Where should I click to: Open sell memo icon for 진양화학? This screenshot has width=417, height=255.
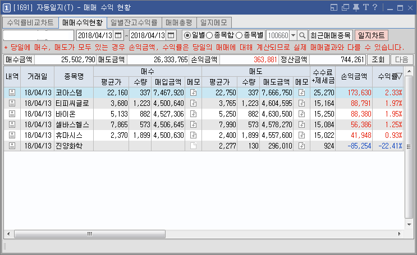301,146
